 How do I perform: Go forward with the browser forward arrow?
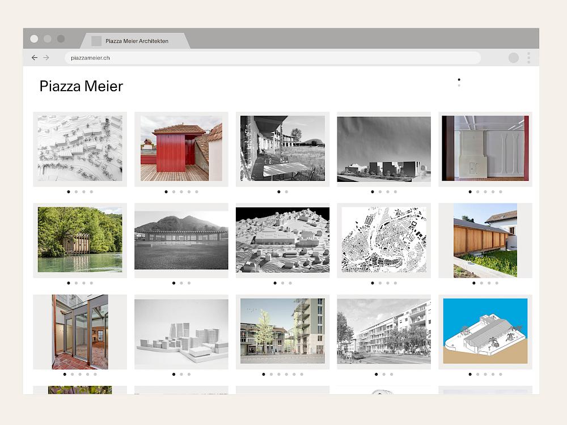click(x=46, y=57)
